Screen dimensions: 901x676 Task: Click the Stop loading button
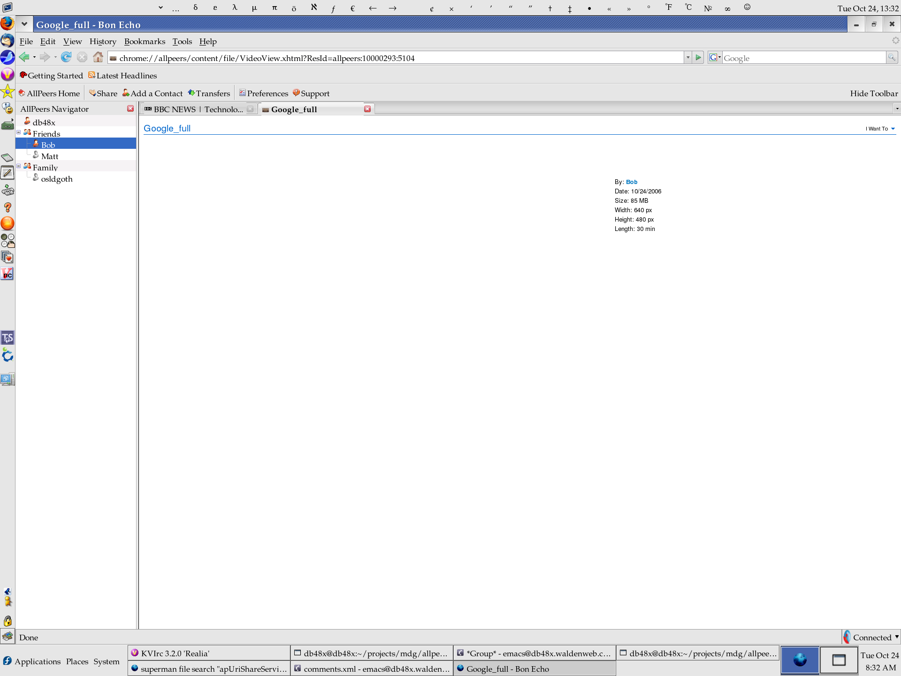[x=82, y=57]
